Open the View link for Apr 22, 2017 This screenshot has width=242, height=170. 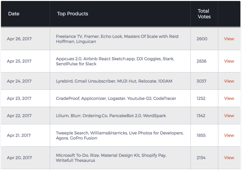(229, 116)
